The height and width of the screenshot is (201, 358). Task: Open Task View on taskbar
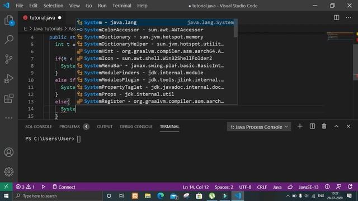(x=121, y=196)
